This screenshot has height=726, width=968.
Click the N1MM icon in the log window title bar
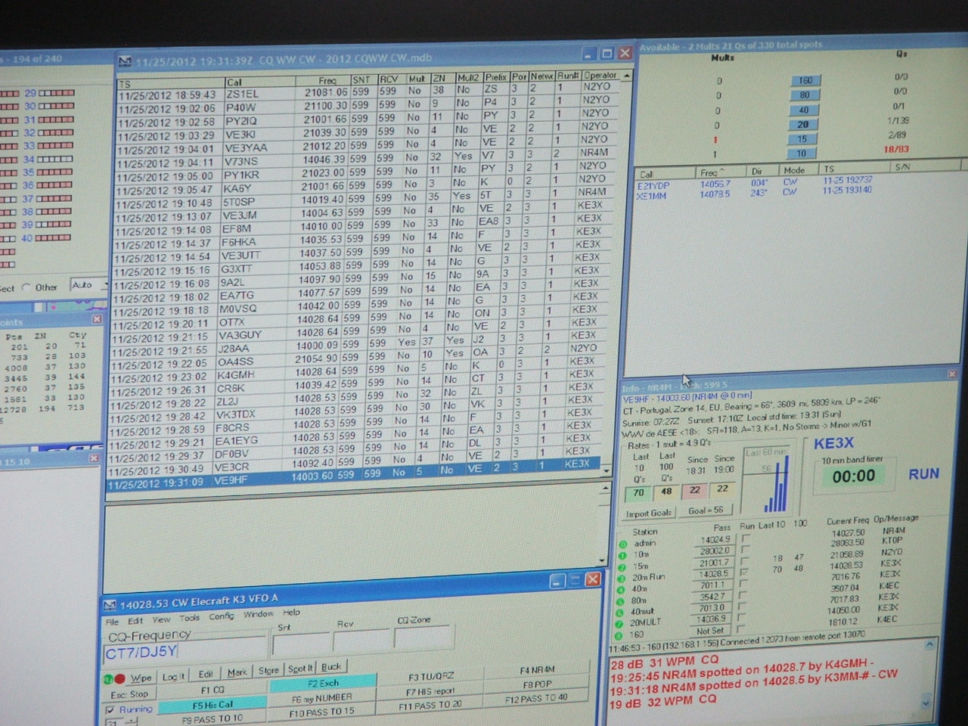125,60
